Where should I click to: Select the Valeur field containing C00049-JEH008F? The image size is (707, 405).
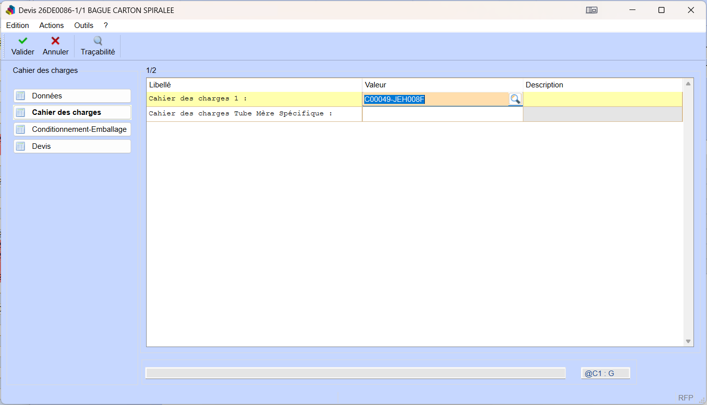[x=435, y=99]
